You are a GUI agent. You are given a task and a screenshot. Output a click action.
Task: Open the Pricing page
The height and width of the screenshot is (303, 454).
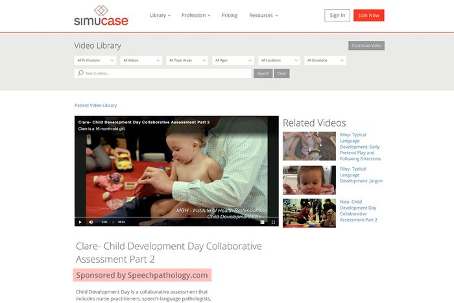[x=229, y=15]
